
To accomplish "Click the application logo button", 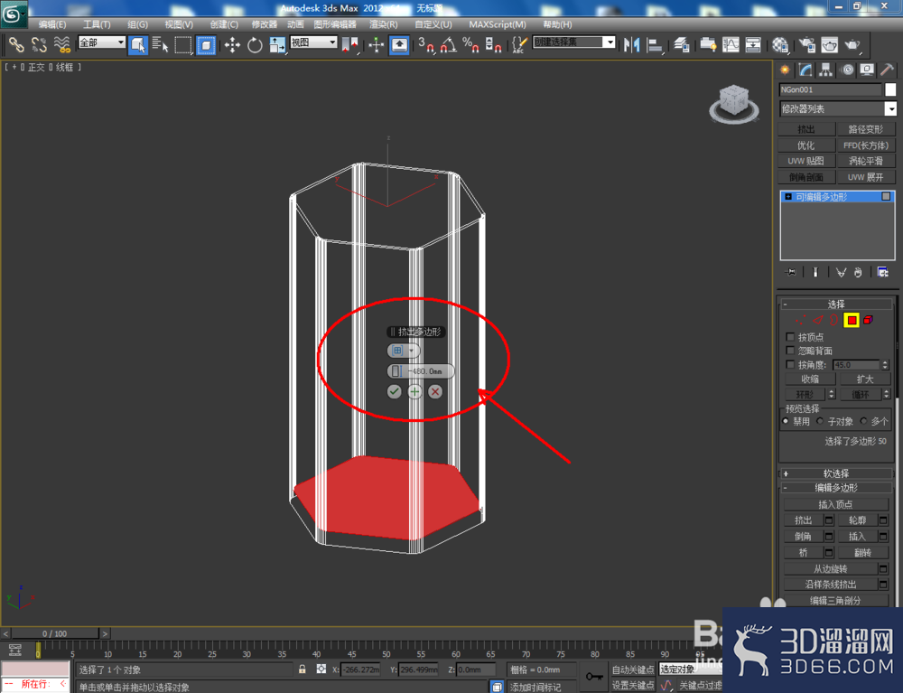I will (14, 14).
